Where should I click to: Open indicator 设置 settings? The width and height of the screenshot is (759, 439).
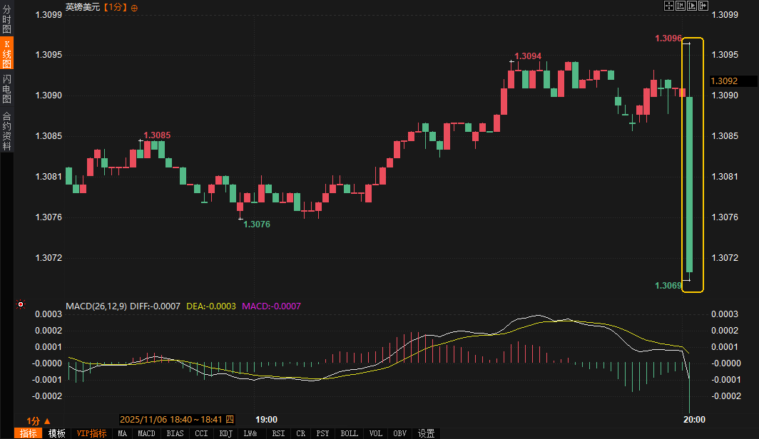426,433
